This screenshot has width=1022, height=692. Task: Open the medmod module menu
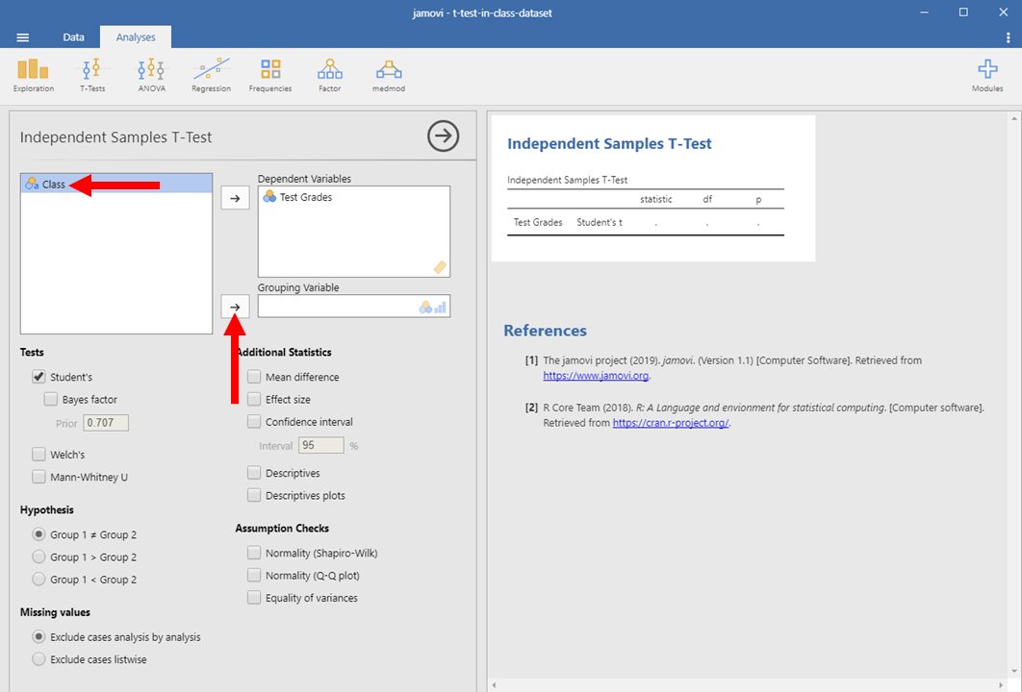point(389,75)
